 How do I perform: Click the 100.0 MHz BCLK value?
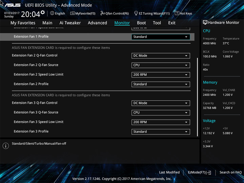210,57
